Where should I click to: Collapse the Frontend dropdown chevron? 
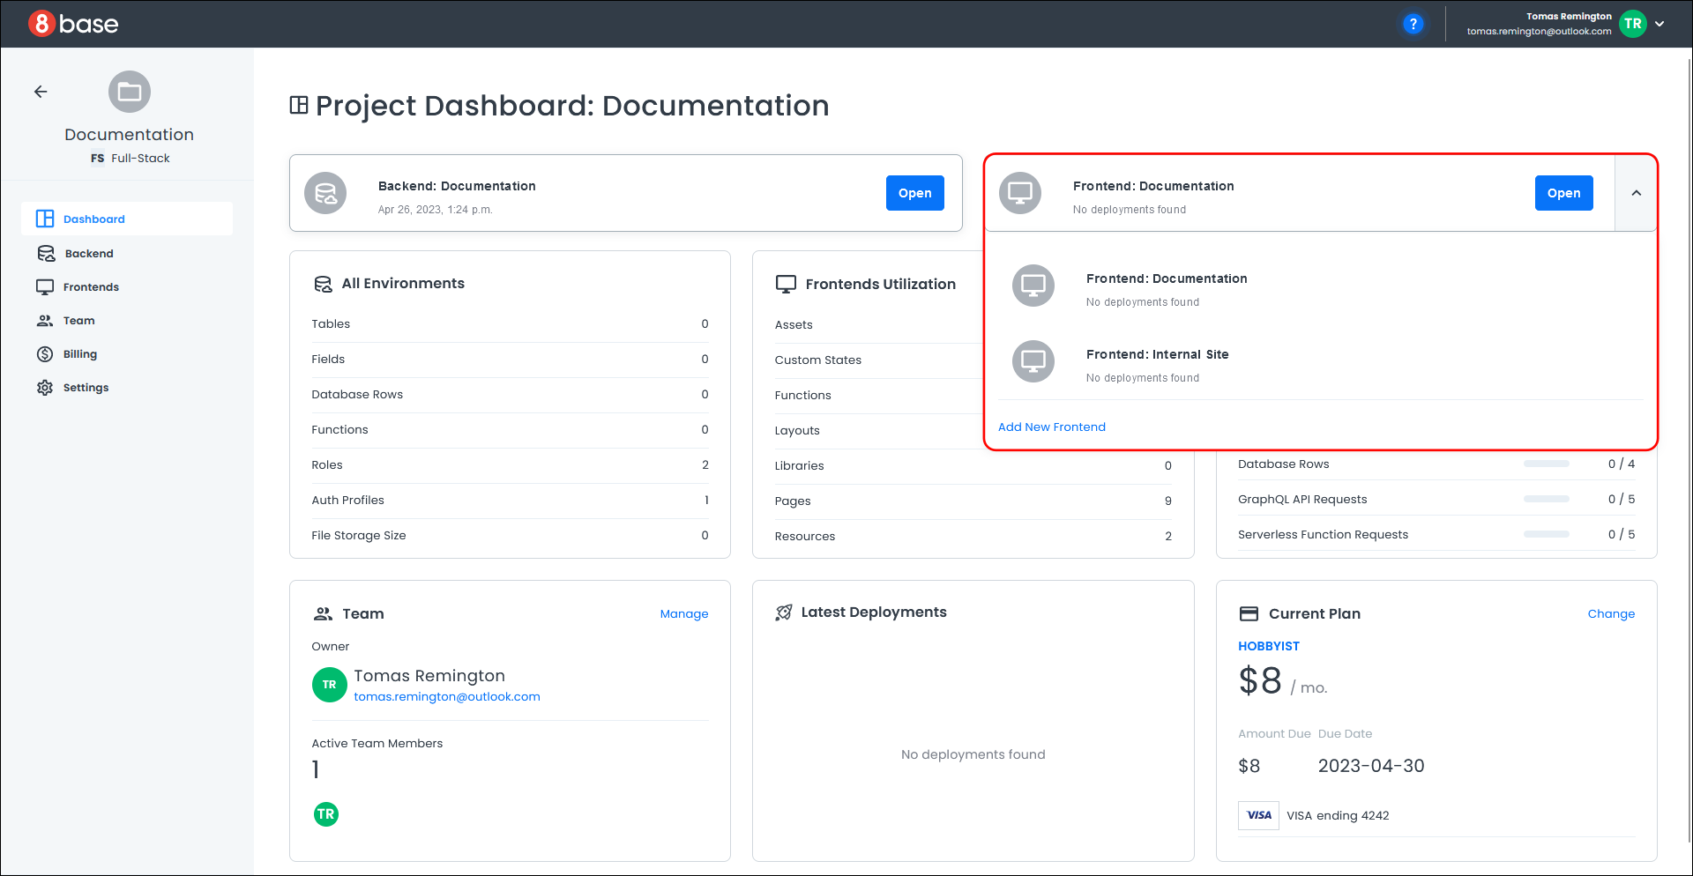tap(1636, 193)
